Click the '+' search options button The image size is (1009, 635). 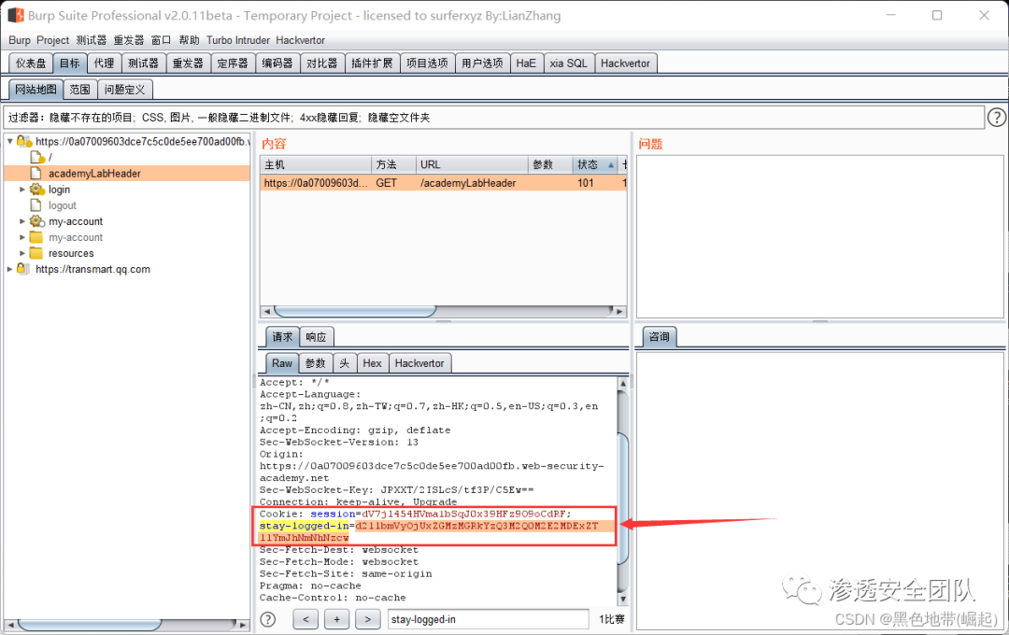coord(336,619)
